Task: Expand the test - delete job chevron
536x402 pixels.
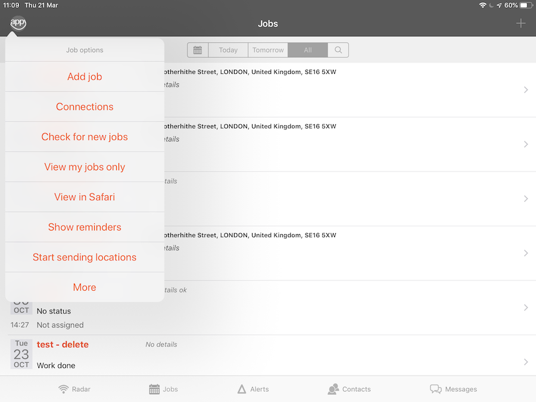Action: (x=525, y=362)
